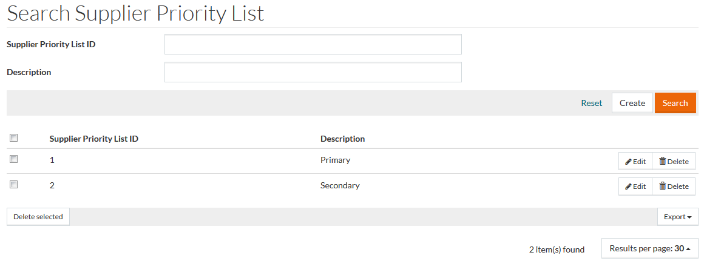
Task: Focus the Description input field
Action: [x=313, y=72]
